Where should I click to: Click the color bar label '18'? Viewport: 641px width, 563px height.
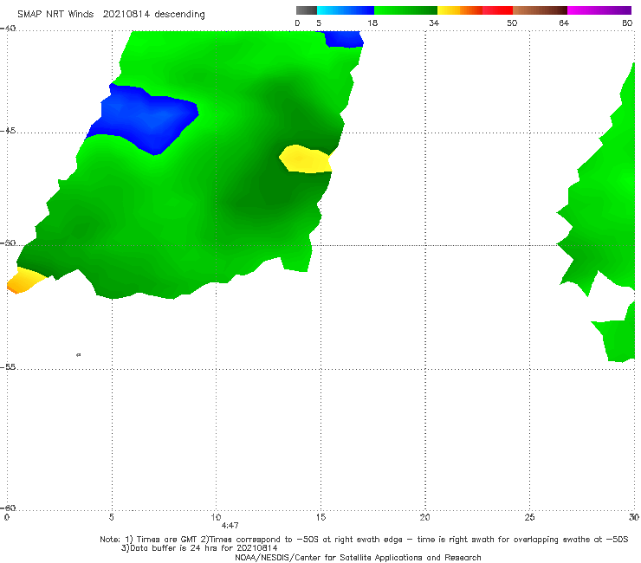pyautogui.click(x=372, y=23)
